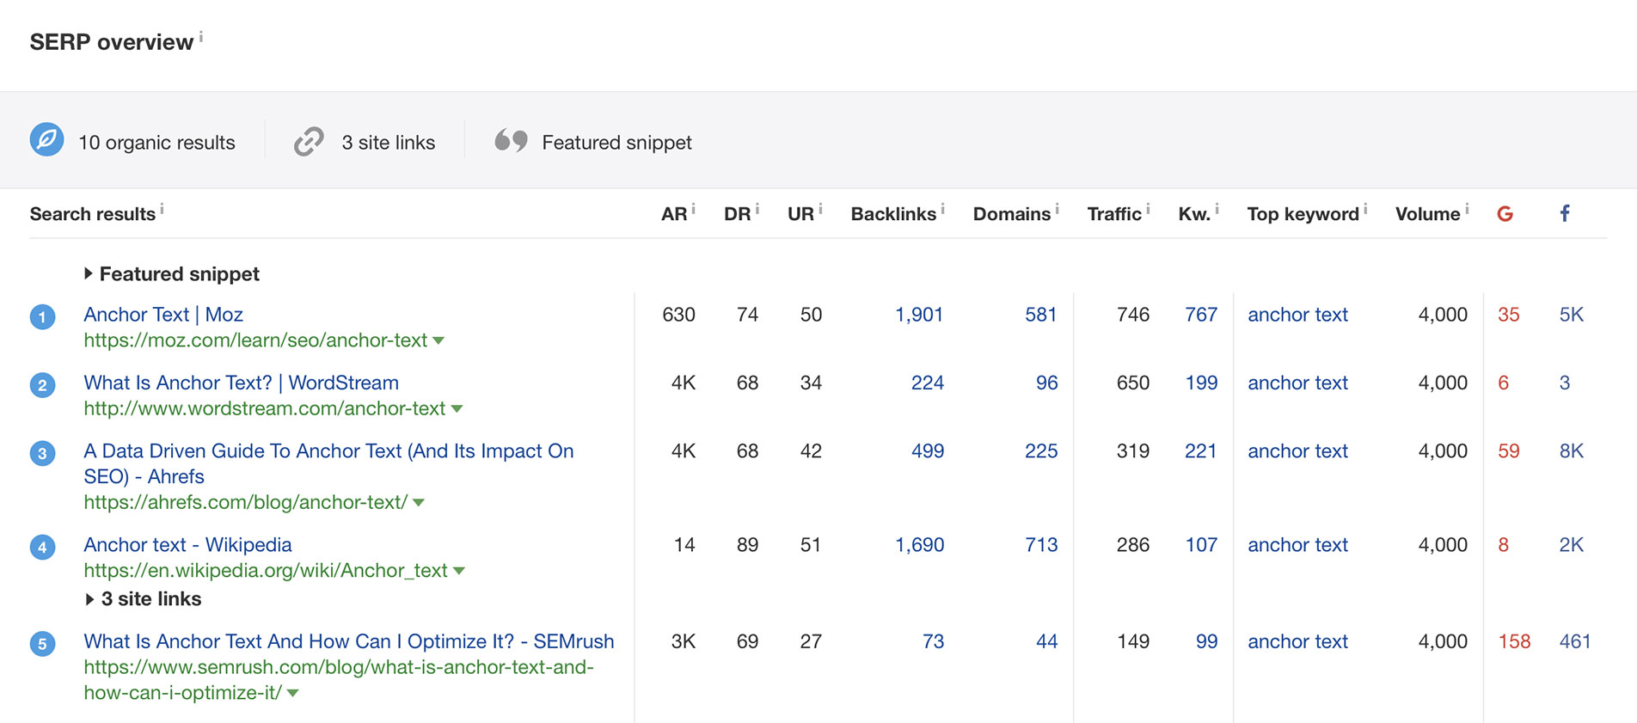Open dropdown next to wordstream.com URL

[457, 409]
